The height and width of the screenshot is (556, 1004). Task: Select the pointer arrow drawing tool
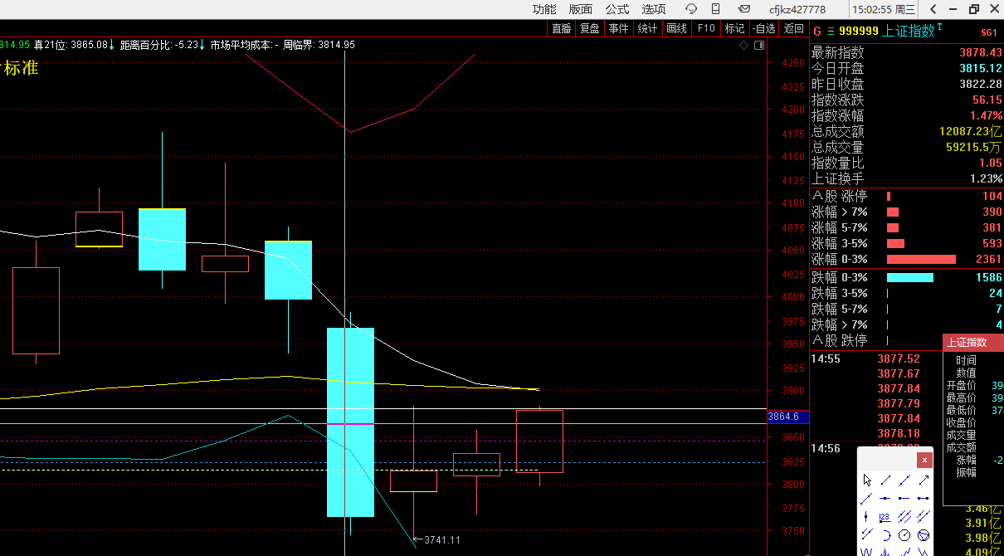(867, 480)
